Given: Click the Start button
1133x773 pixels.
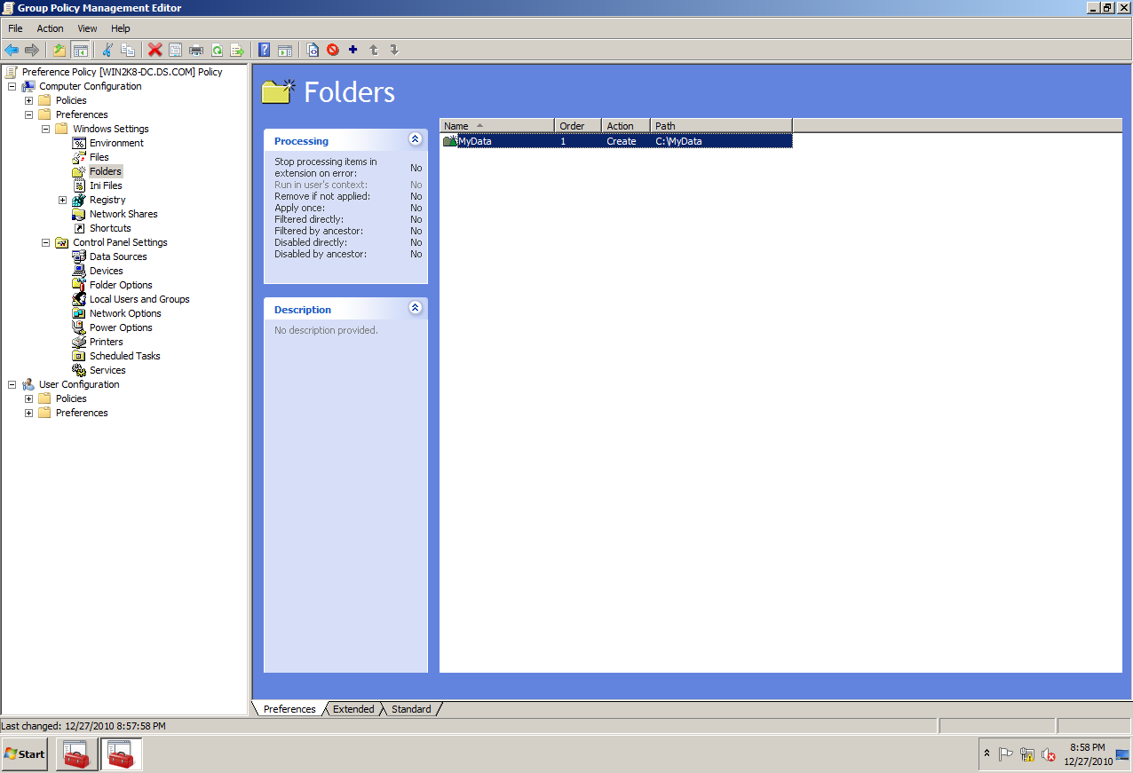Looking at the screenshot, I should pos(23,753).
